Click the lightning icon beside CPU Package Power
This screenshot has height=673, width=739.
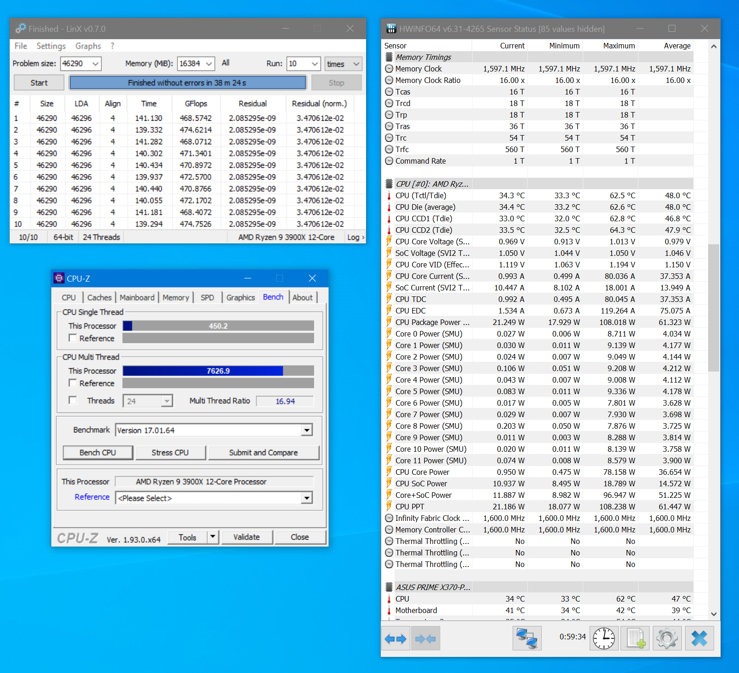point(389,322)
